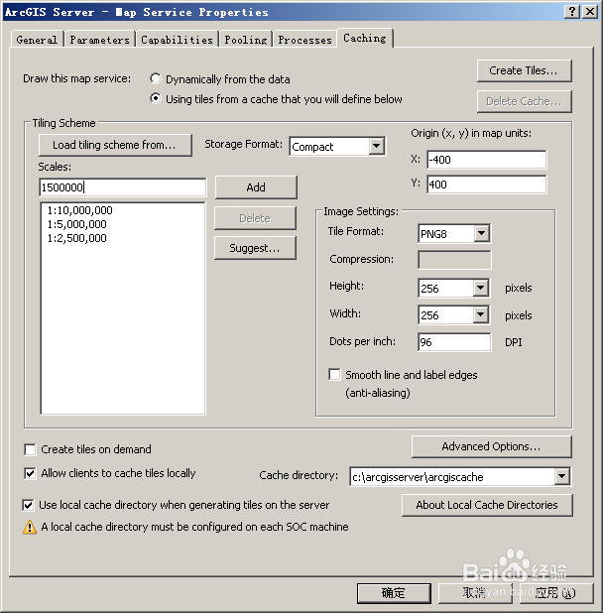The image size is (603, 613).
Task: Toggle Allow clients to cache tiles locally
Action: pyautogui.click(x=30, y=473)
